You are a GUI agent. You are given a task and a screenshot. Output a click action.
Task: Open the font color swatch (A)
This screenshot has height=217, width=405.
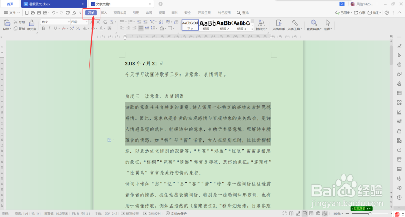(101, 28)
